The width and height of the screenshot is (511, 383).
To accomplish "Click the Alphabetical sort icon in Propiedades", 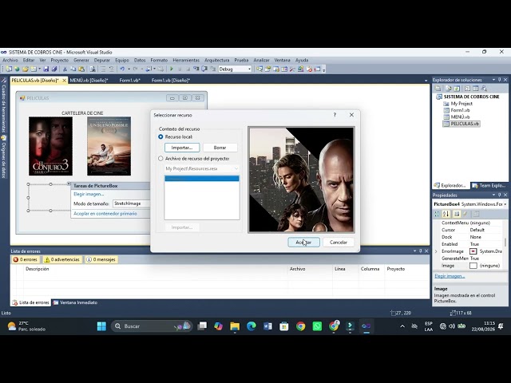I will click(446, 214).
